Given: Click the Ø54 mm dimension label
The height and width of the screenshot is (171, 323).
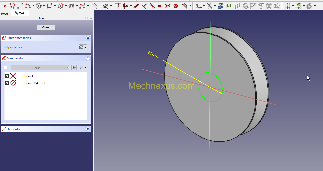Looking at the screenshot, I should tap(154, 56).
